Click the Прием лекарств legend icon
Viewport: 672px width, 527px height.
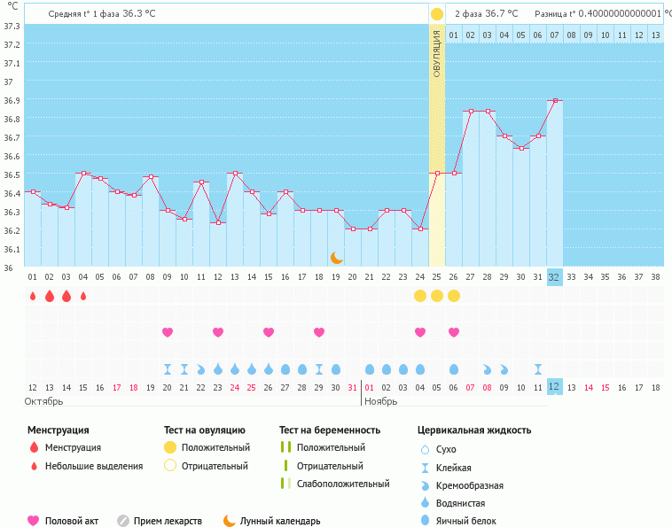[x=123, y=521]
